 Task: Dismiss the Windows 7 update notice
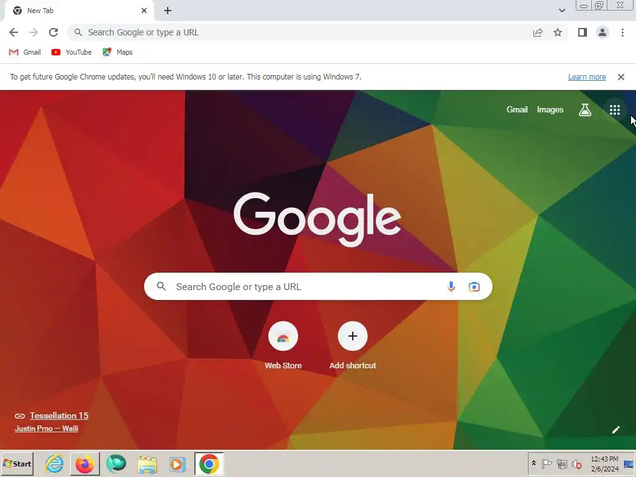click(620, 77)
